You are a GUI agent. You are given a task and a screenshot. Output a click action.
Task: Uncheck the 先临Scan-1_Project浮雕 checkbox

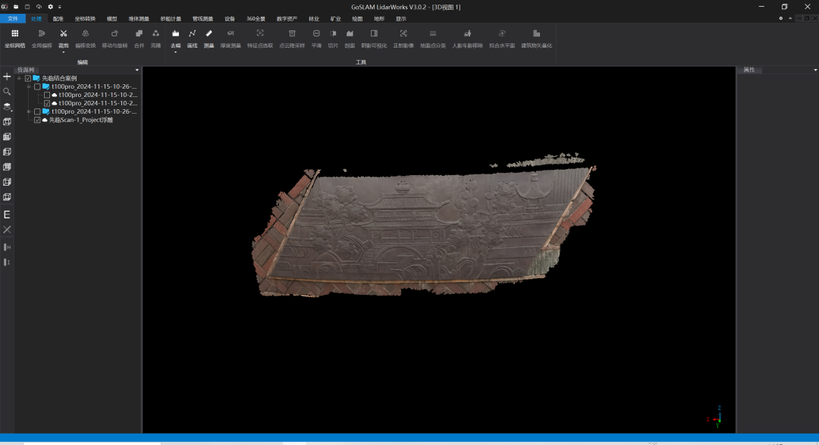coord(37,120)
